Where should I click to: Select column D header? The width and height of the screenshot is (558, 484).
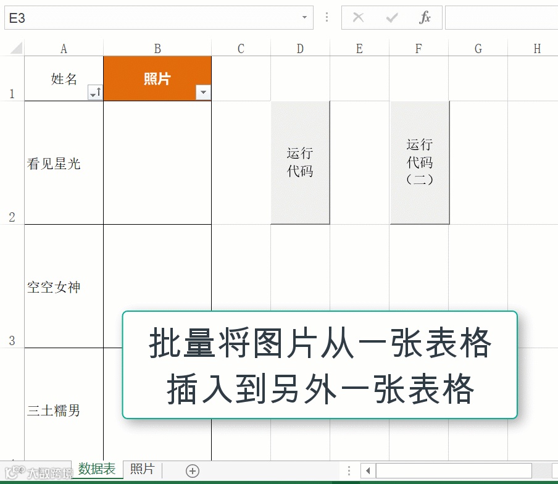pos(300,48)
